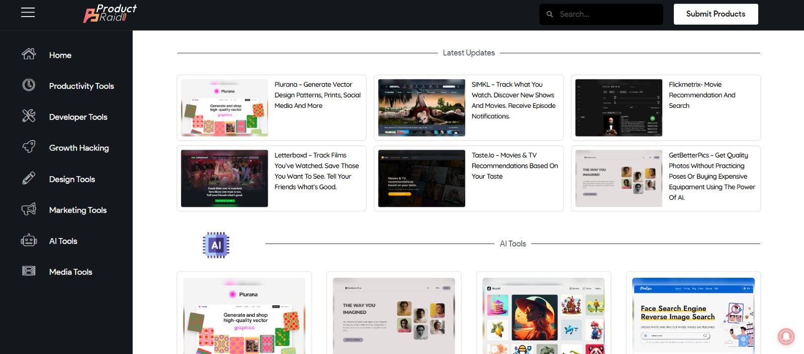Click GetBetterPics thumbnail in Latest Updates
Image resolution: width=804 pixels, height=354 pixels.
click(619, 178)
